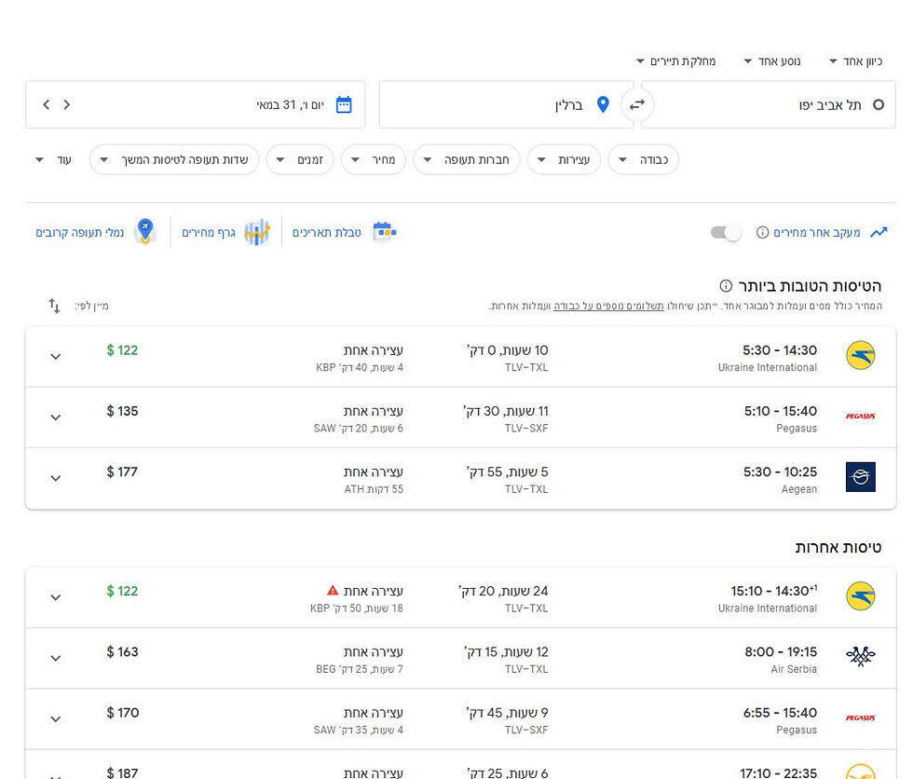The image size is (913, 779).
Task: Click the sort arrows icon near מיין לפי
Action: (53, 305)
